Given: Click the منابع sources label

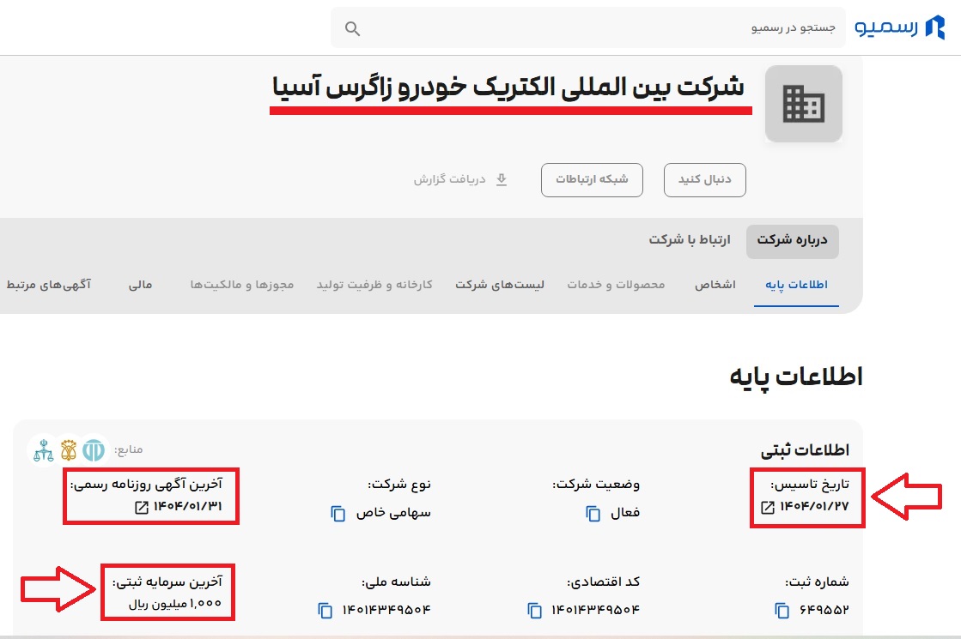Looking at the screenshot, I should [x=128, y=450].
